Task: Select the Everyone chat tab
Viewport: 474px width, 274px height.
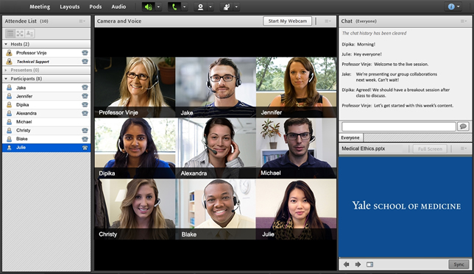Action: tap(350, 137)
